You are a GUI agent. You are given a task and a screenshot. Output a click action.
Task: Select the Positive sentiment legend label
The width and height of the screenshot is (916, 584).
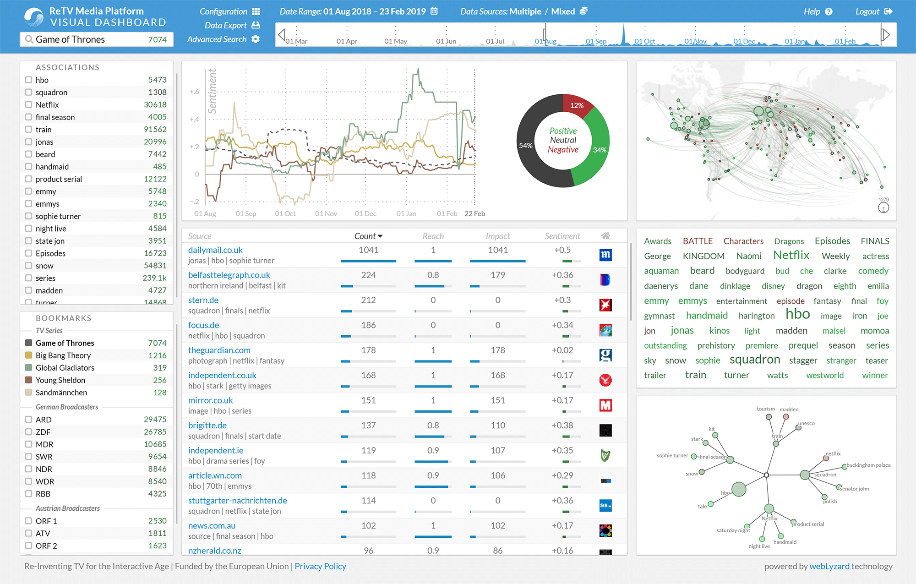[563, 131]
